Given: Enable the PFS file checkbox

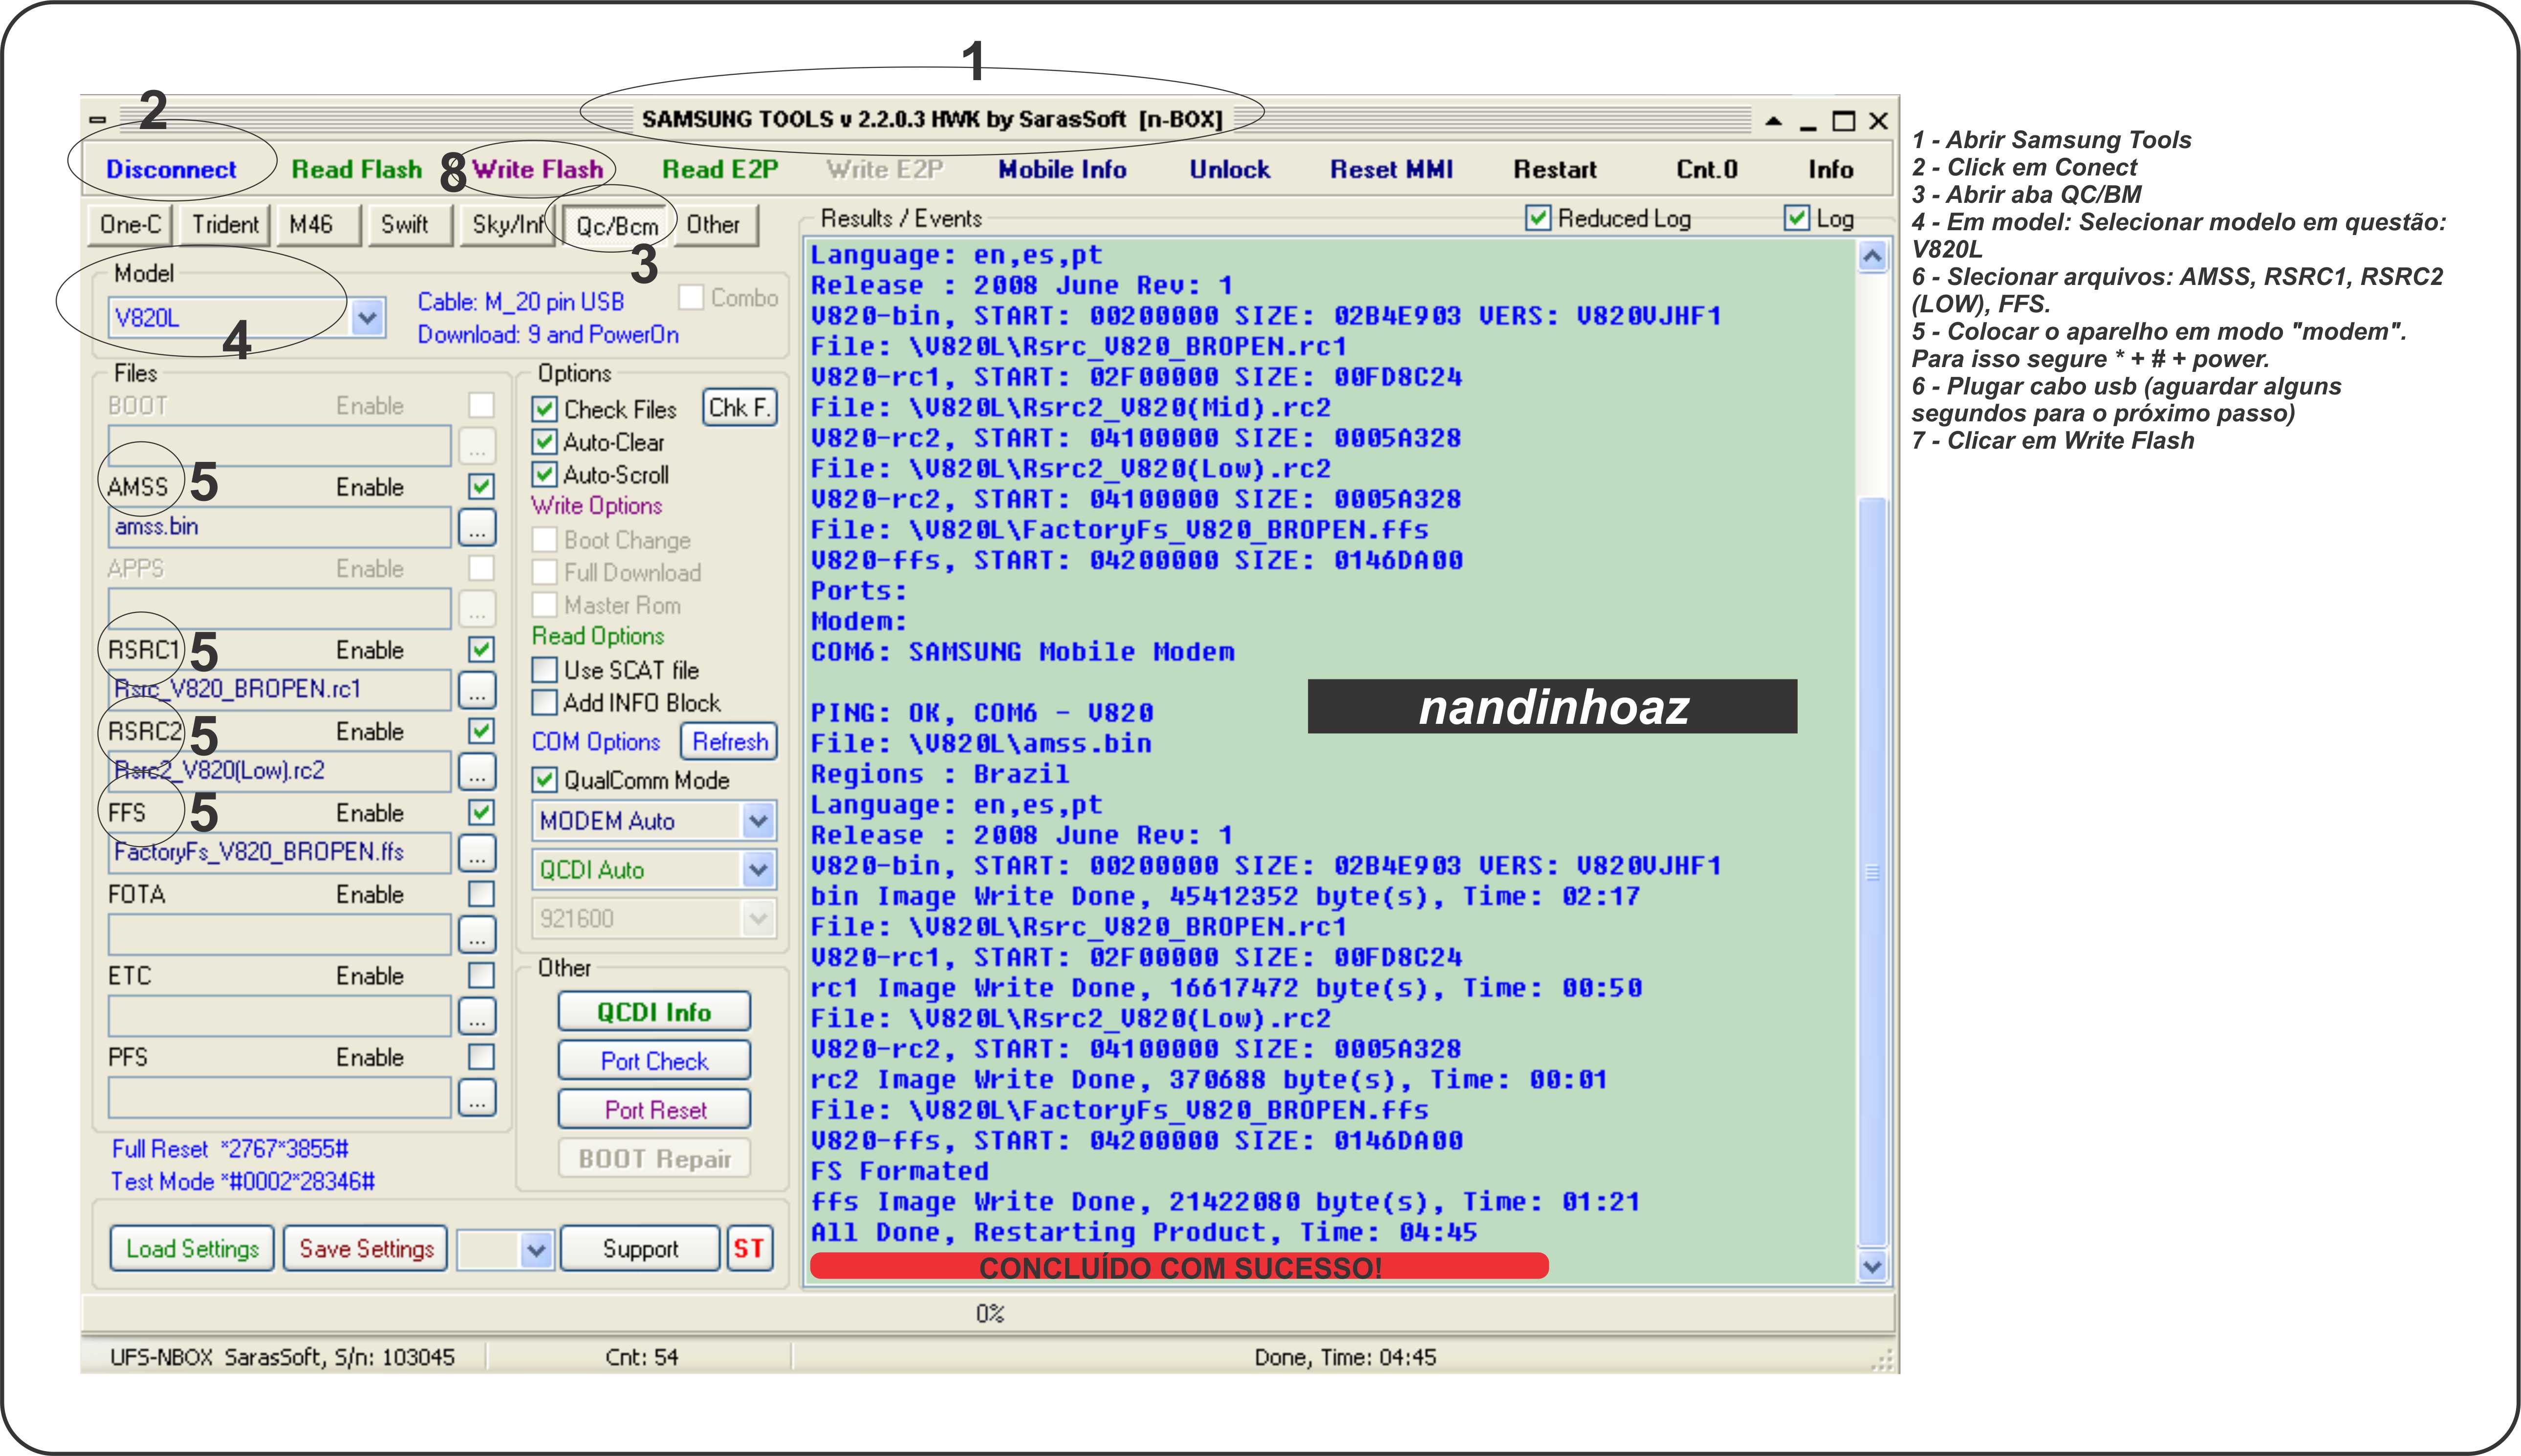Looking at the screenshot, I should click(481, 1056).
